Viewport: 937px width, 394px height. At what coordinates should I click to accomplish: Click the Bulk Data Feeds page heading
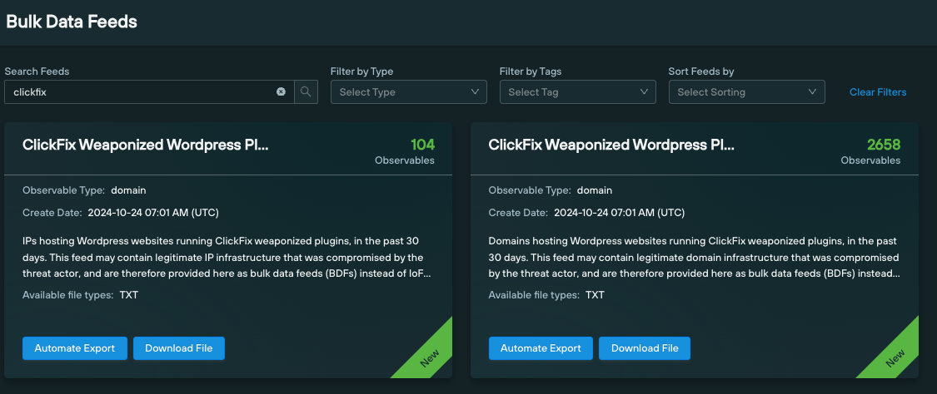[x=72, y=22]
